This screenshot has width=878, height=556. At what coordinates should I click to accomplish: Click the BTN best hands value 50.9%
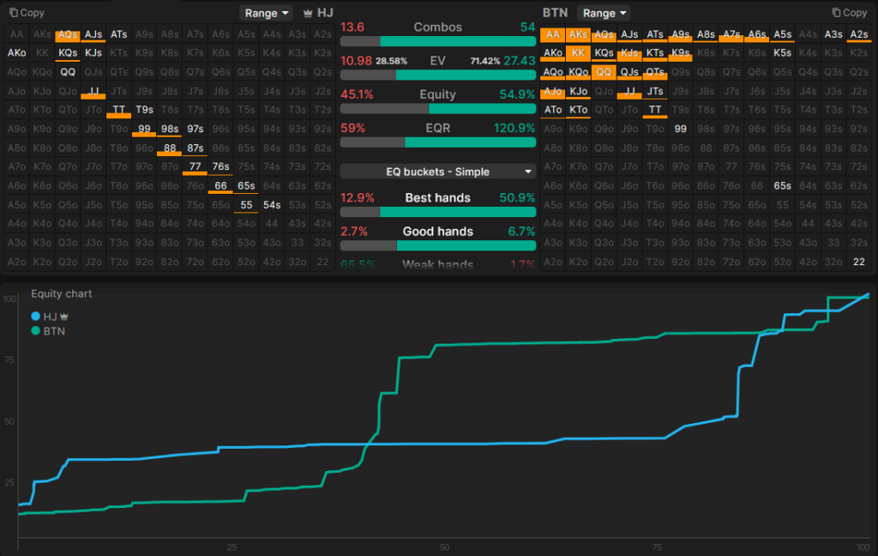click(x=517, y=197)
